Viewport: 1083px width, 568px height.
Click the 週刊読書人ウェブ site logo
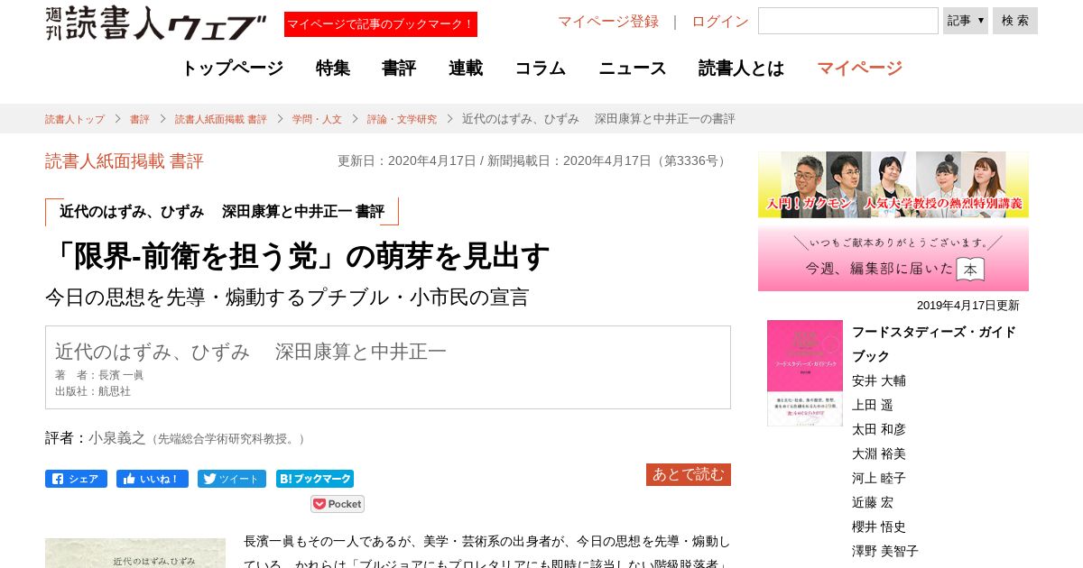point(155,23)
